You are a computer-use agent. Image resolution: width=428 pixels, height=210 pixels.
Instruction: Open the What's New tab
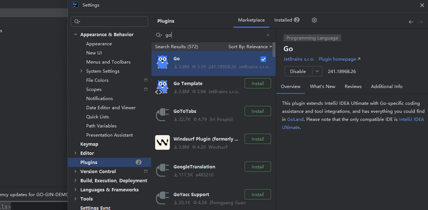(x=323, y=87)
